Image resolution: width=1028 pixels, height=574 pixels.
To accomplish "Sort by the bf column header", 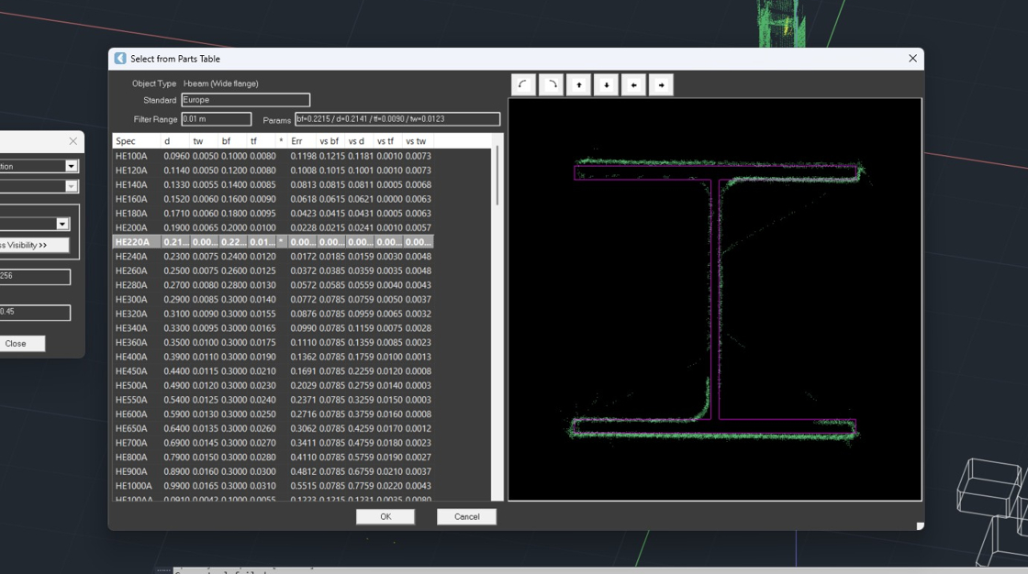I will (233, 141).
